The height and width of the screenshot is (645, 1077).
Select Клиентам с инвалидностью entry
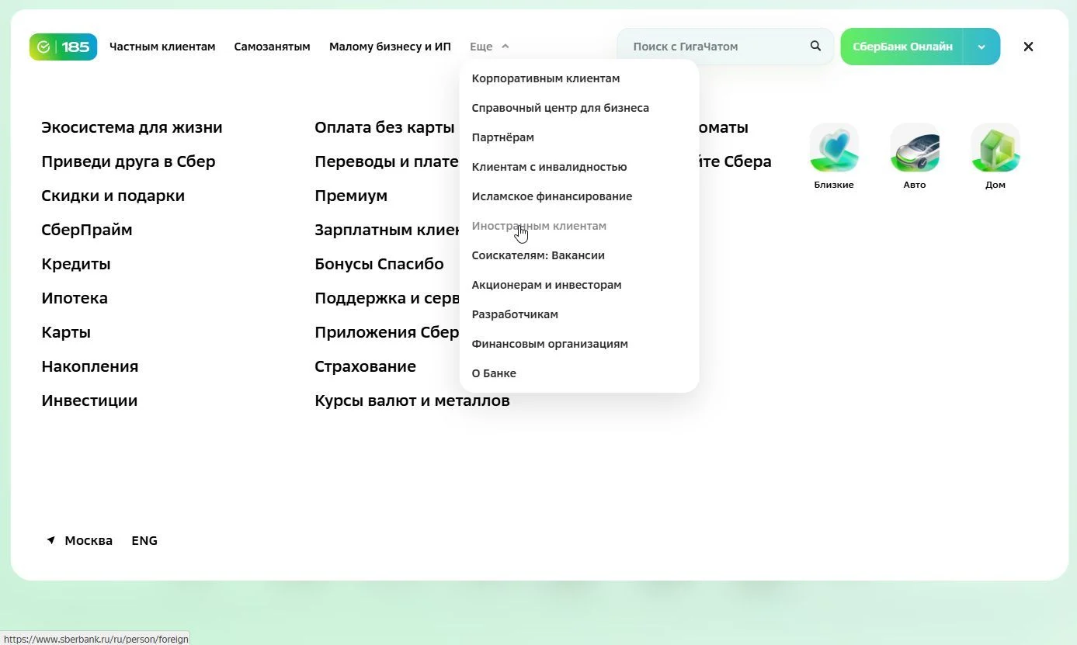click(549, 167)
